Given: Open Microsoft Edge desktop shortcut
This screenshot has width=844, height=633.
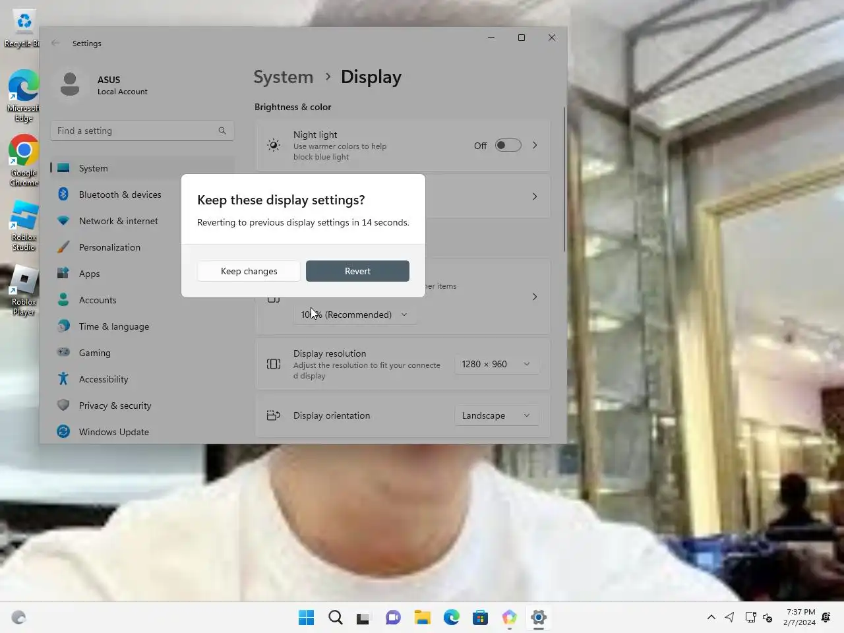Looking at the screenshot, I should tap(23, 96).
